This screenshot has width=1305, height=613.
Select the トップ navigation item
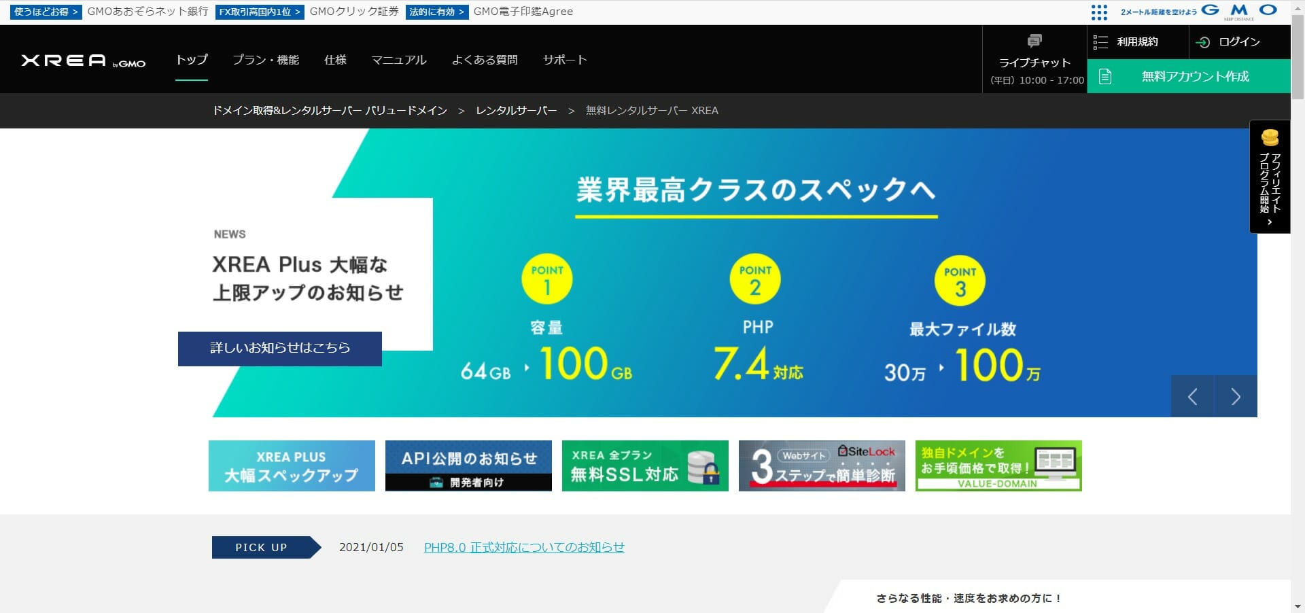click(192, 60)
